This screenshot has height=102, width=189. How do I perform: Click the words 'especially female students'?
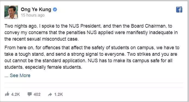click(54, 67)
